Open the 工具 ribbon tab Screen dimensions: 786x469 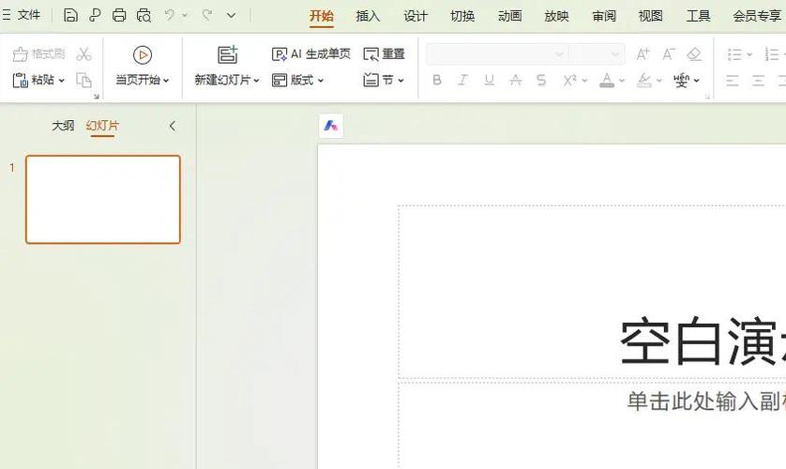(698, 16)
